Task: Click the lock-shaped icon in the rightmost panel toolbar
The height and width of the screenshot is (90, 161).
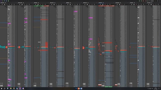Action: point(151,4)
